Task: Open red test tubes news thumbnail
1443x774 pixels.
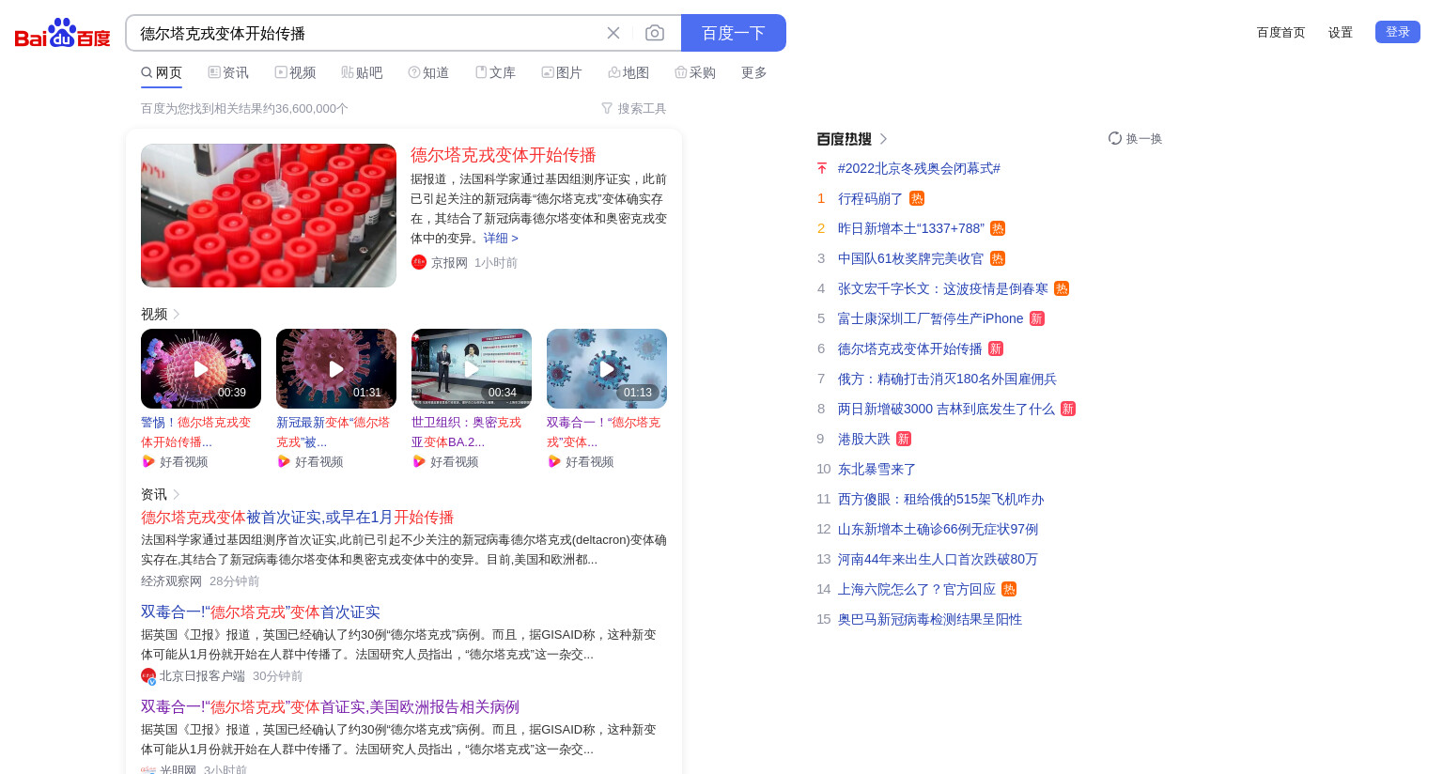Action: (x=269, y=215)
